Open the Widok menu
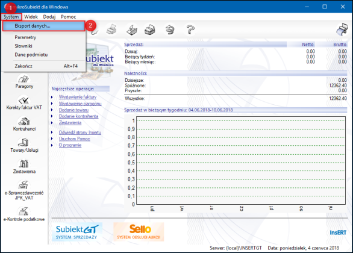 pyautogui.click(x=31, y=17)
